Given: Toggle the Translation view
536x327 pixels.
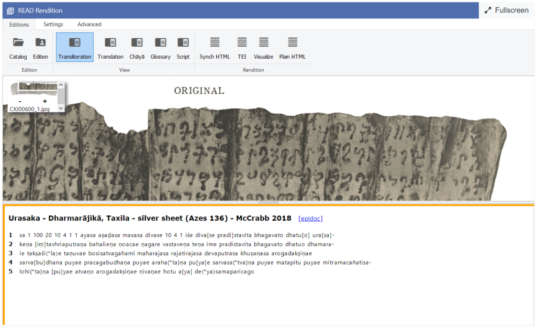Looking at the screenshot, I should (110, 47).
